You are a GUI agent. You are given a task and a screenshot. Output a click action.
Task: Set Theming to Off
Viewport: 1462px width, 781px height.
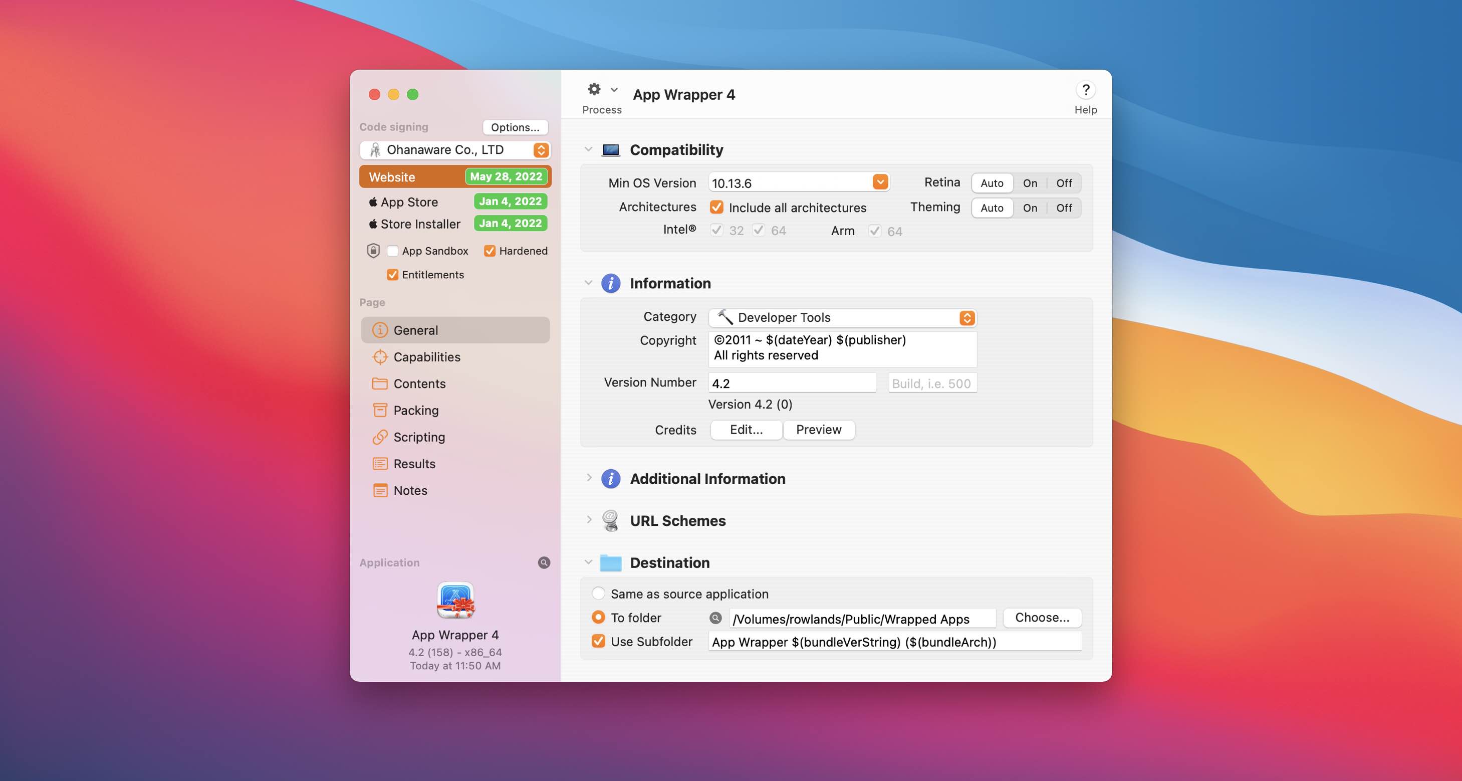tap(1064, 208)
